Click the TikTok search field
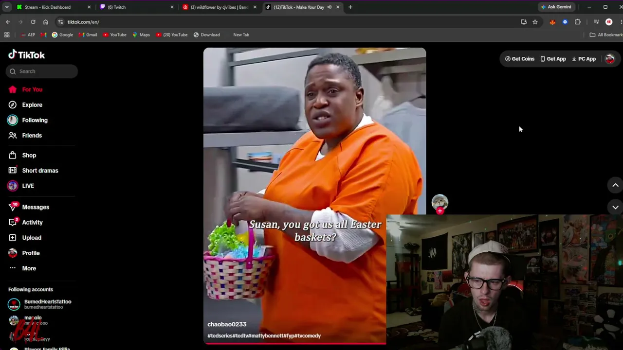Screen dimensions: 623x350 (x=42, y=71)
